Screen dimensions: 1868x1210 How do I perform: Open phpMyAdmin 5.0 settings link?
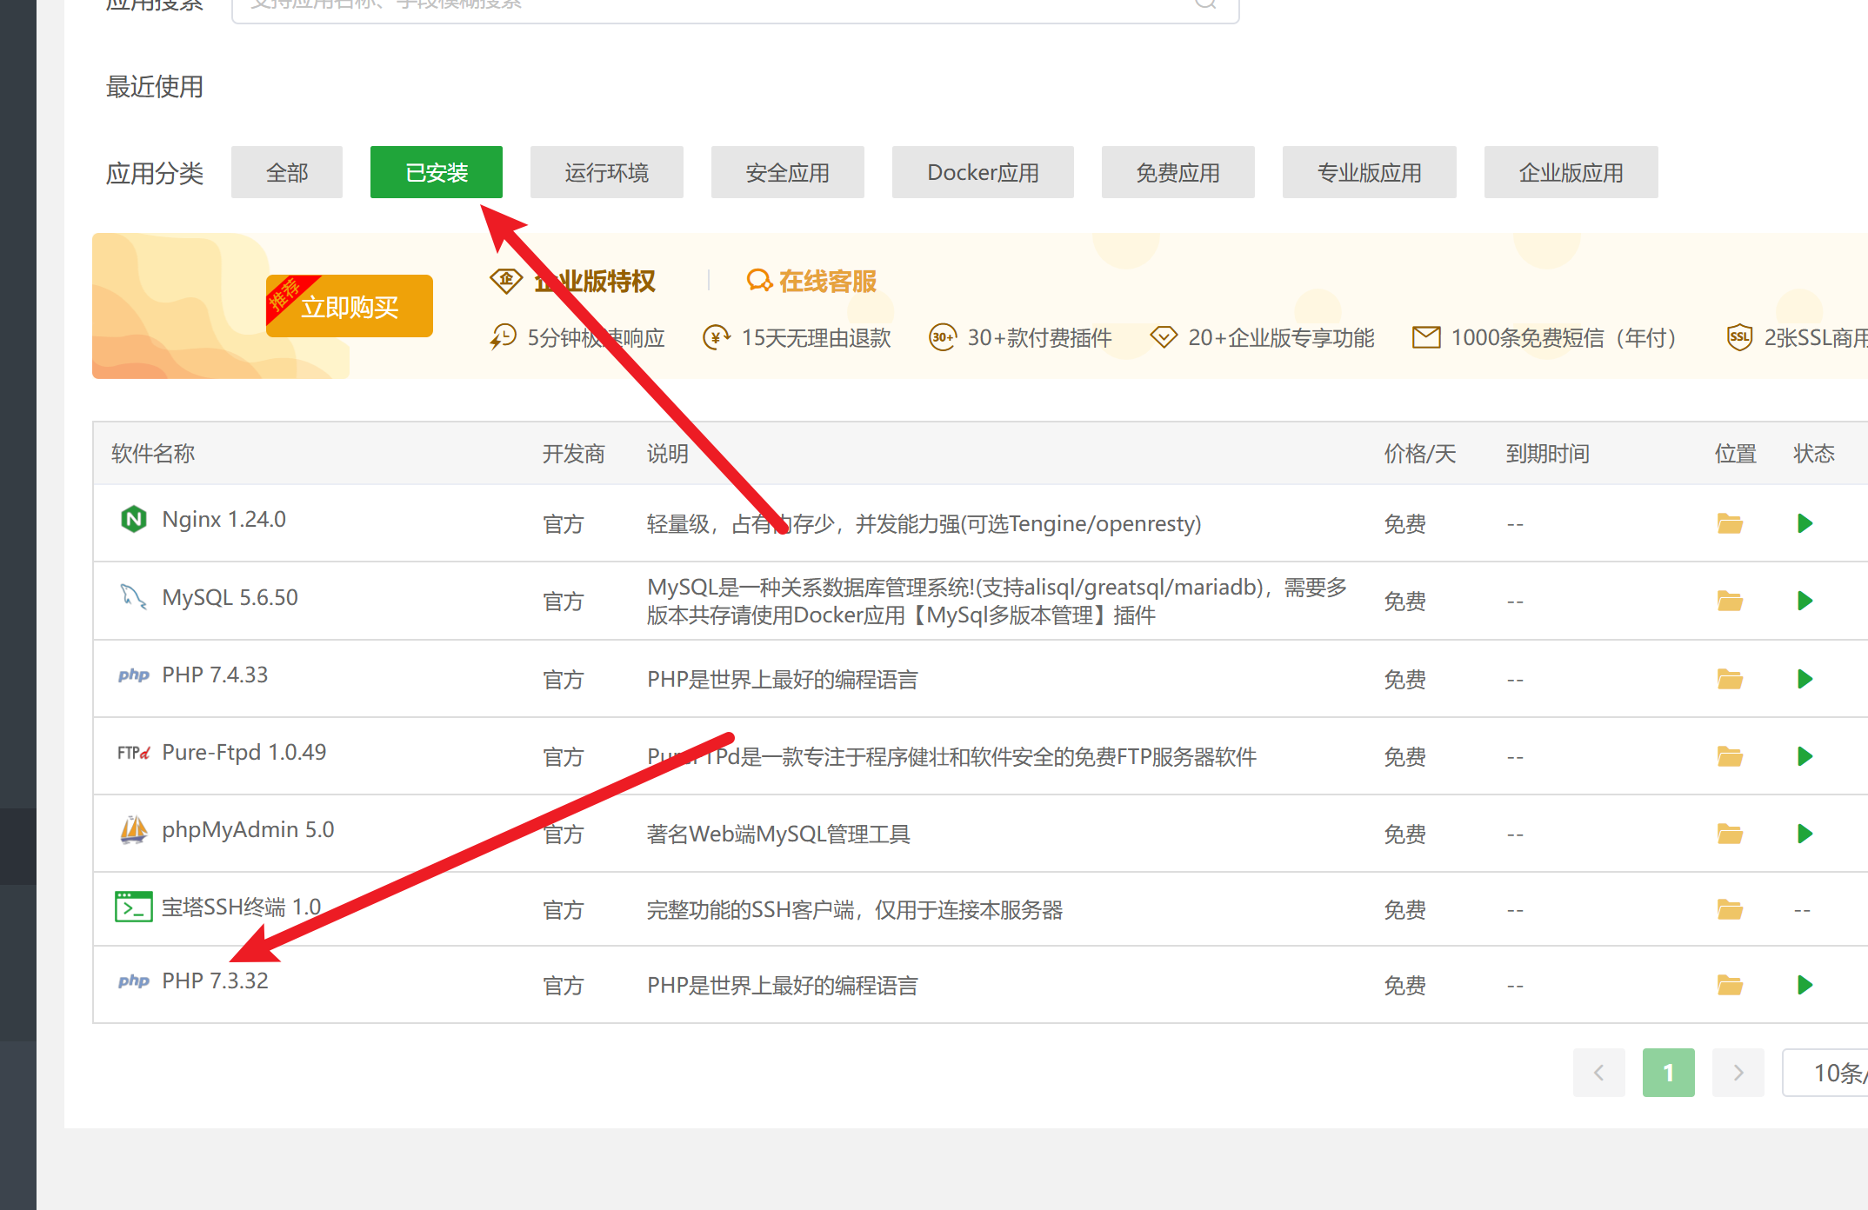(x=248, y=829)
